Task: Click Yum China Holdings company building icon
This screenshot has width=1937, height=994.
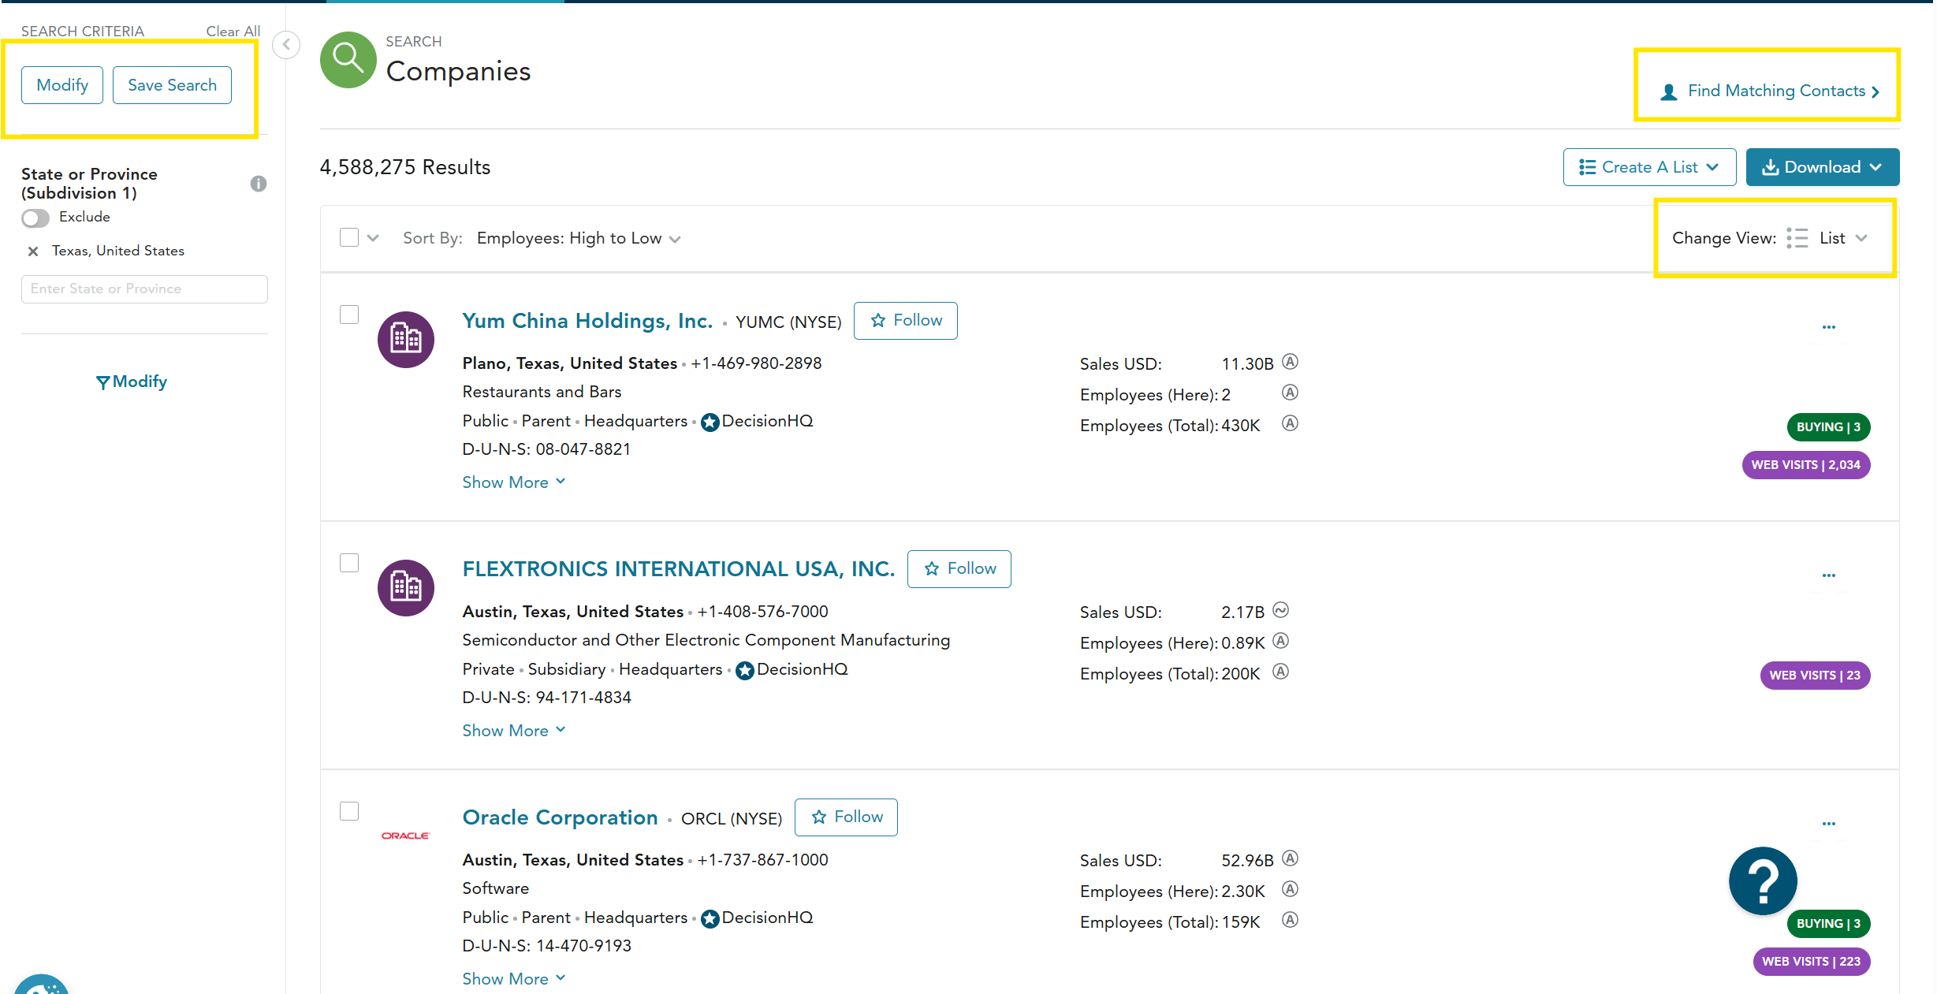Action: click(x=406, y=340)
